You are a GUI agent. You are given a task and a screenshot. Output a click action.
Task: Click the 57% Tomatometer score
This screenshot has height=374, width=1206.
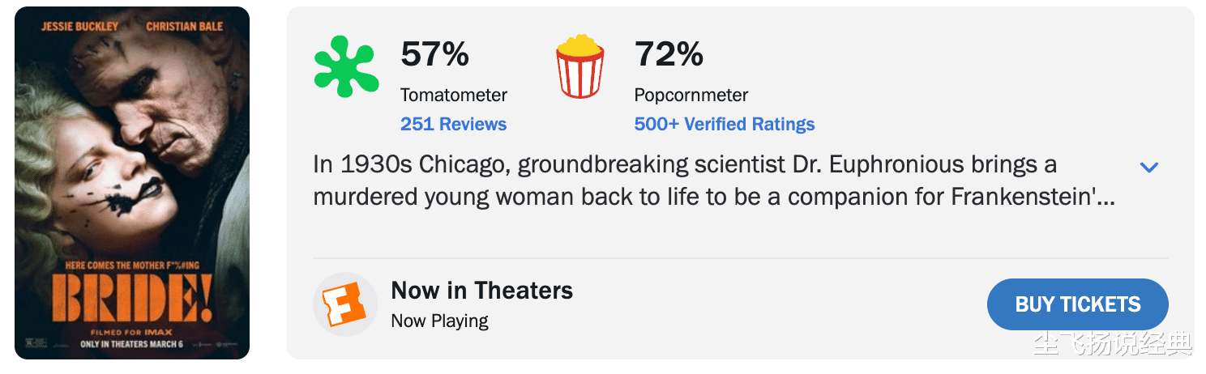click(434, 55)
